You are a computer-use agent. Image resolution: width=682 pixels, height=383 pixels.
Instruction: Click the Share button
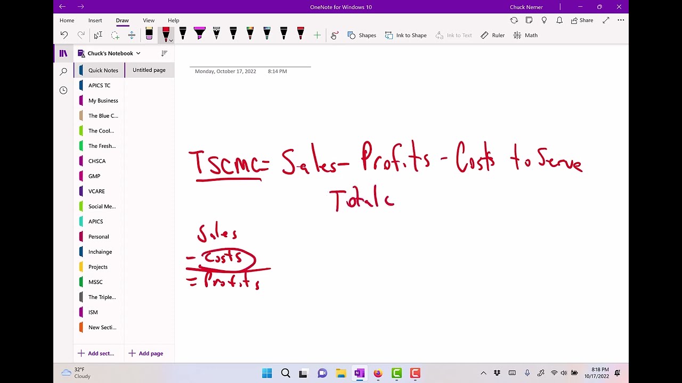(x=582, y=20)
